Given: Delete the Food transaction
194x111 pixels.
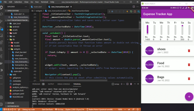Looking at the screenshot, I should click(x=189, y=65).
